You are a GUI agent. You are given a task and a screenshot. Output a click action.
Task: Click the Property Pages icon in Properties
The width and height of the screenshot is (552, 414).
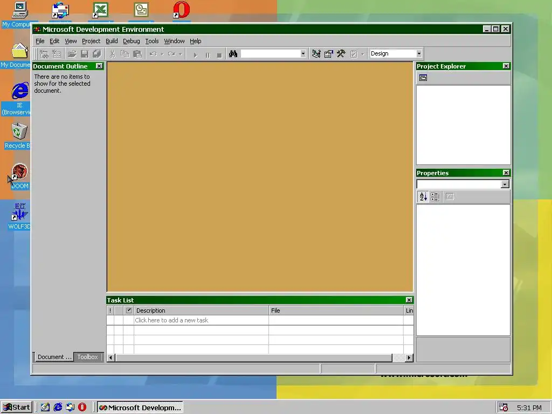coord(450,196)
